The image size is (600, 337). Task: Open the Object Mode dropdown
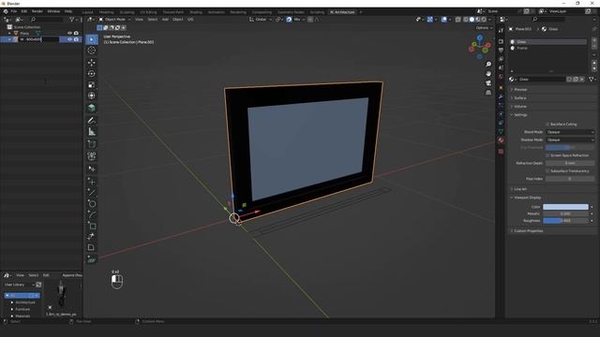pos(114,19)
